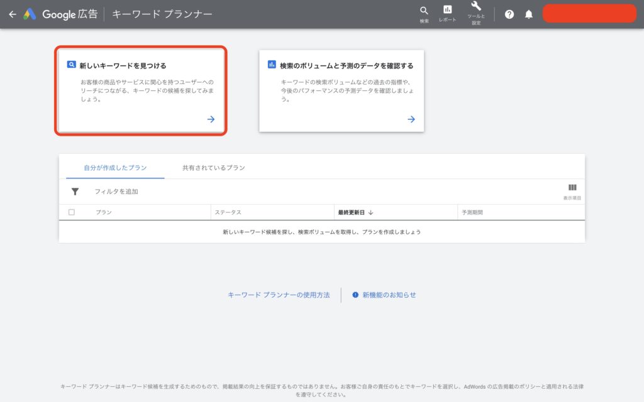
Task: Tick the select-all checkbox in the plan table
Action: [72, 212]
